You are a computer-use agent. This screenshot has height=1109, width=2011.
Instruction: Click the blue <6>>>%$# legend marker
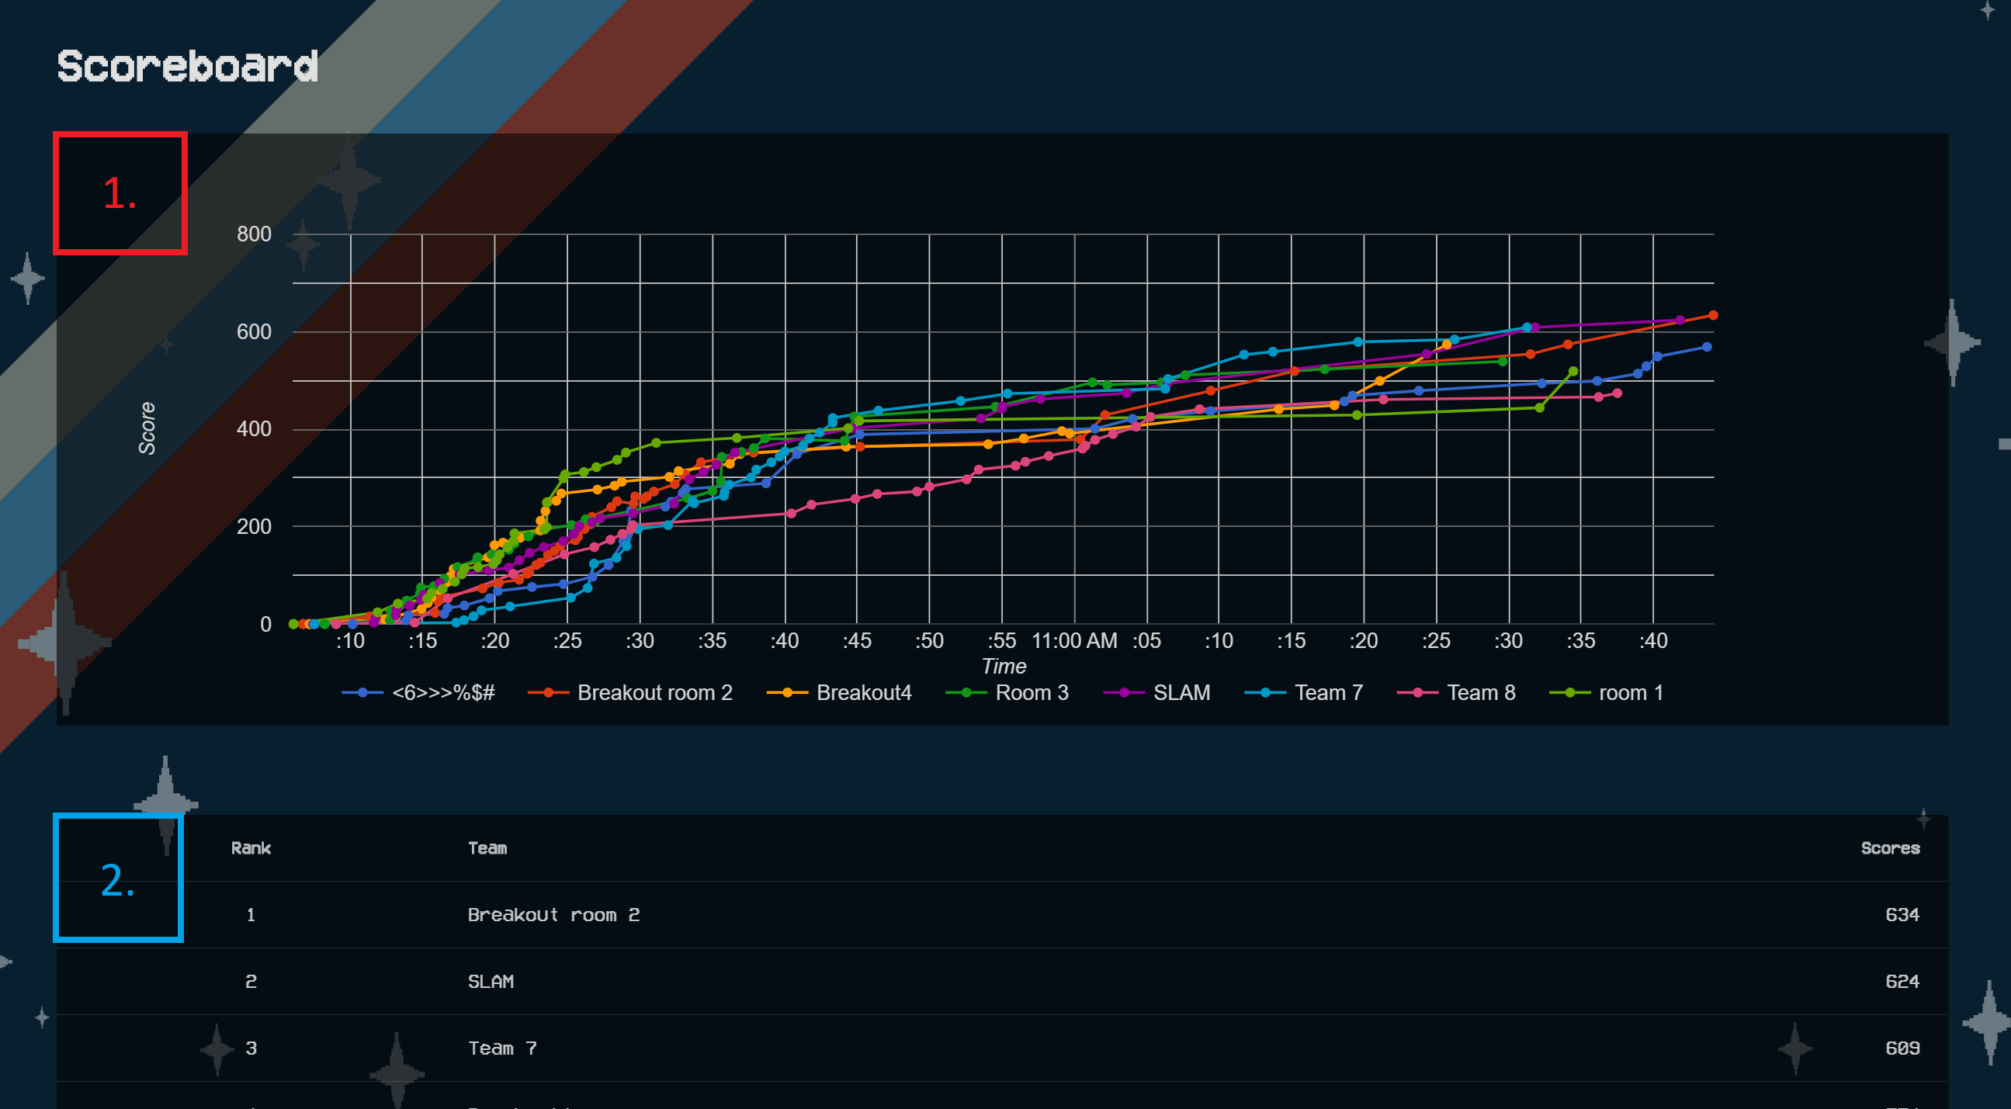363,693
